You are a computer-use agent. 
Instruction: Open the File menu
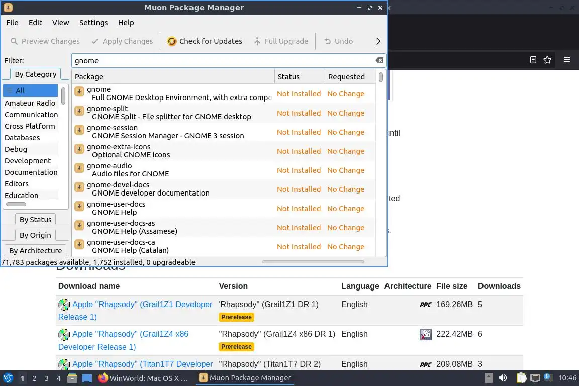(x=12, y=23)
